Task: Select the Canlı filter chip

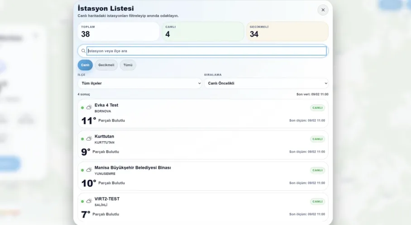Action: (85, 65)
